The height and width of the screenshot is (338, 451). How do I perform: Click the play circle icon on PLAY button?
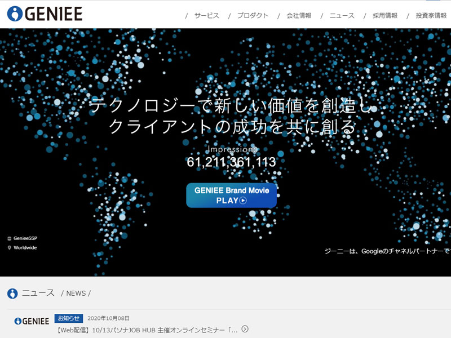[x=243, y=201]
